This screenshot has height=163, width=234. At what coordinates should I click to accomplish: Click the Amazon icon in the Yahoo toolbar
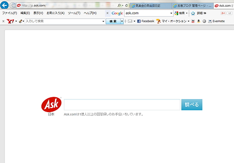click(198, 21)
